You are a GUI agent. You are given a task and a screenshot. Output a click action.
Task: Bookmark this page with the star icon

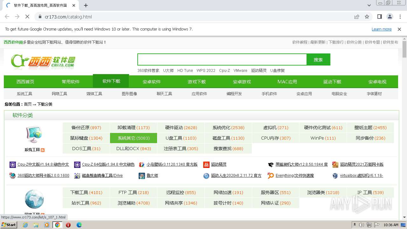click(x=367, y=17)
